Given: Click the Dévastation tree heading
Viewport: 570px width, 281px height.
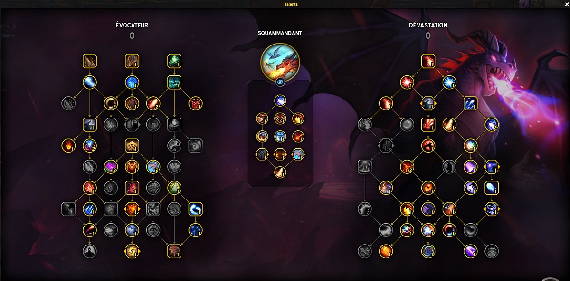Looking at the screenshot, I should (x=428, y=25).
